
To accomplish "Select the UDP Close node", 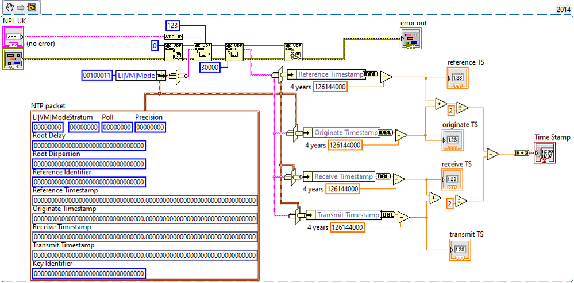I will tap(294, 51).
